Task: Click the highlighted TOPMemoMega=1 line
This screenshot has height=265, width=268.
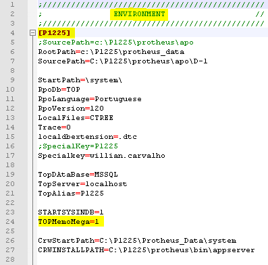Action: pos(68,222)
